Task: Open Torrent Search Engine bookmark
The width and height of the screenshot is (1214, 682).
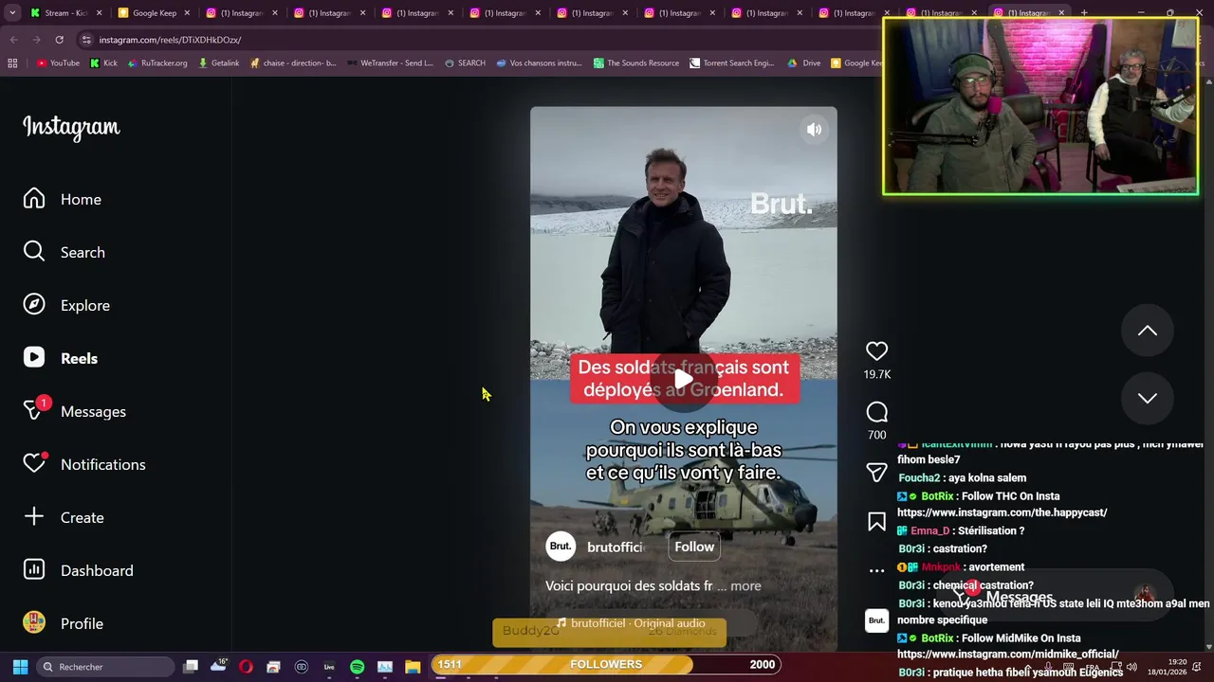Action: tap(732, 63)
